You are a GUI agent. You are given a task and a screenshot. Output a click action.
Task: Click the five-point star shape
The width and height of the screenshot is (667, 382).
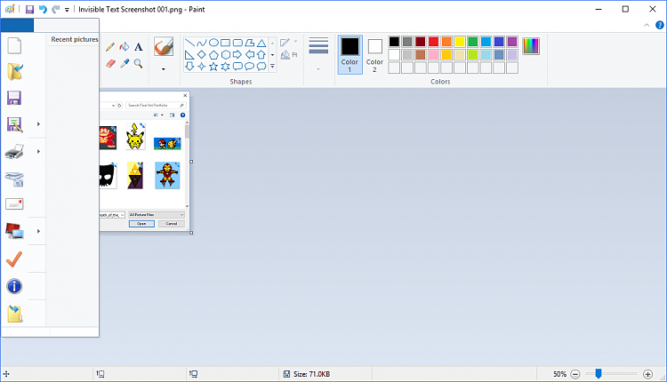coord(214,67)
